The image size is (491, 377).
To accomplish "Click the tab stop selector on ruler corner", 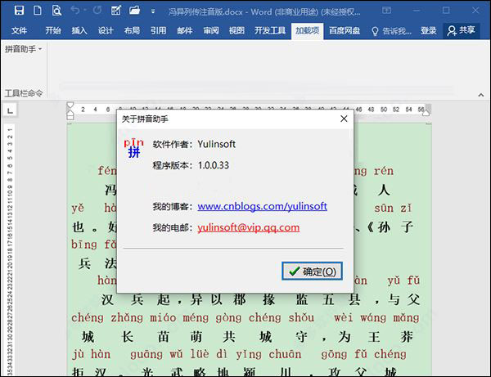I will coord(10,110).
